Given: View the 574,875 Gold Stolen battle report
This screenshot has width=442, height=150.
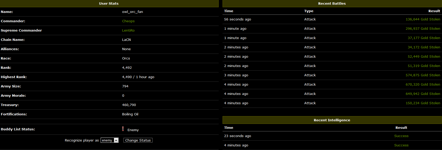Looking at the screenshot, I should 423,75.
